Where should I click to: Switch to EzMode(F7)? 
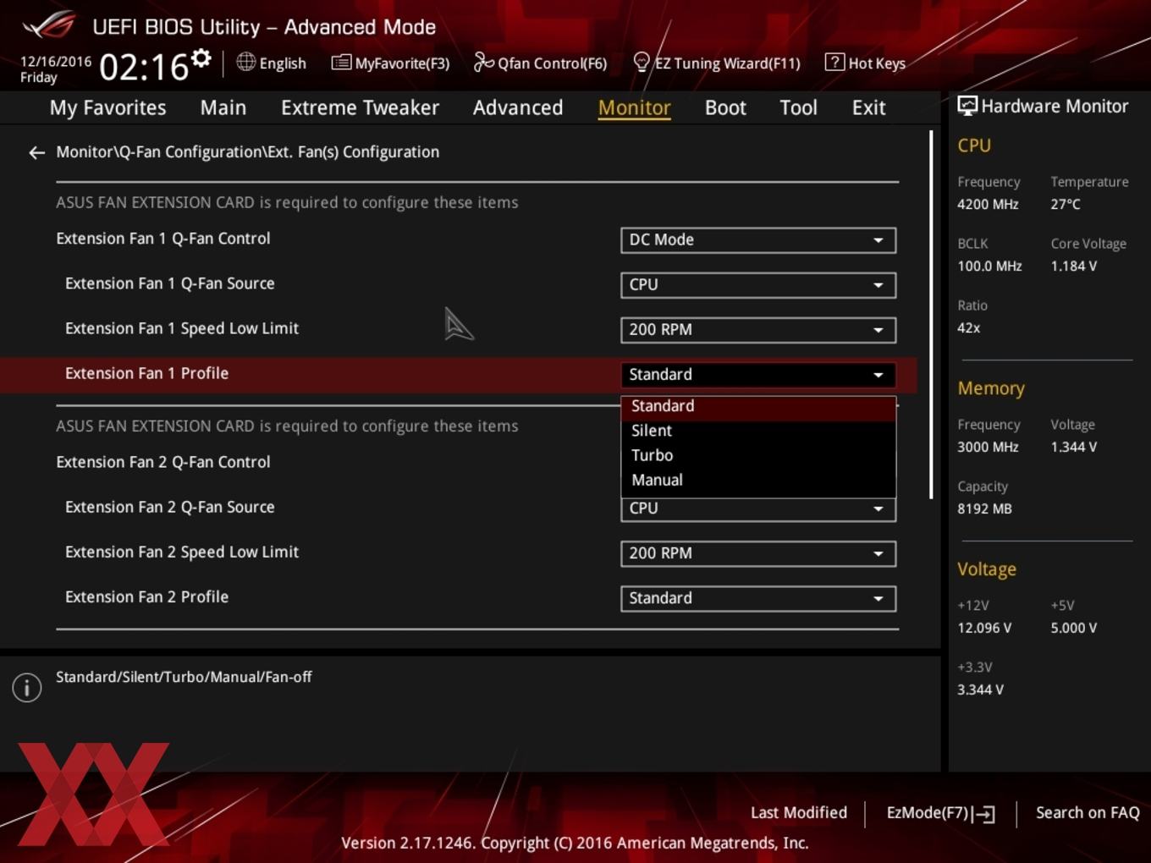pos(940,813)
